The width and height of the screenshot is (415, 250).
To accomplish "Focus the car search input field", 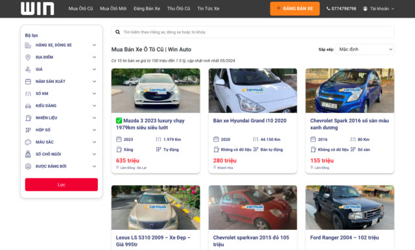I will tap(253, 32).
